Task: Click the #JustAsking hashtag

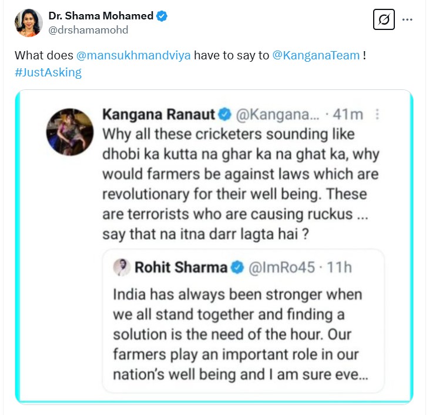Action: (48, 72)
